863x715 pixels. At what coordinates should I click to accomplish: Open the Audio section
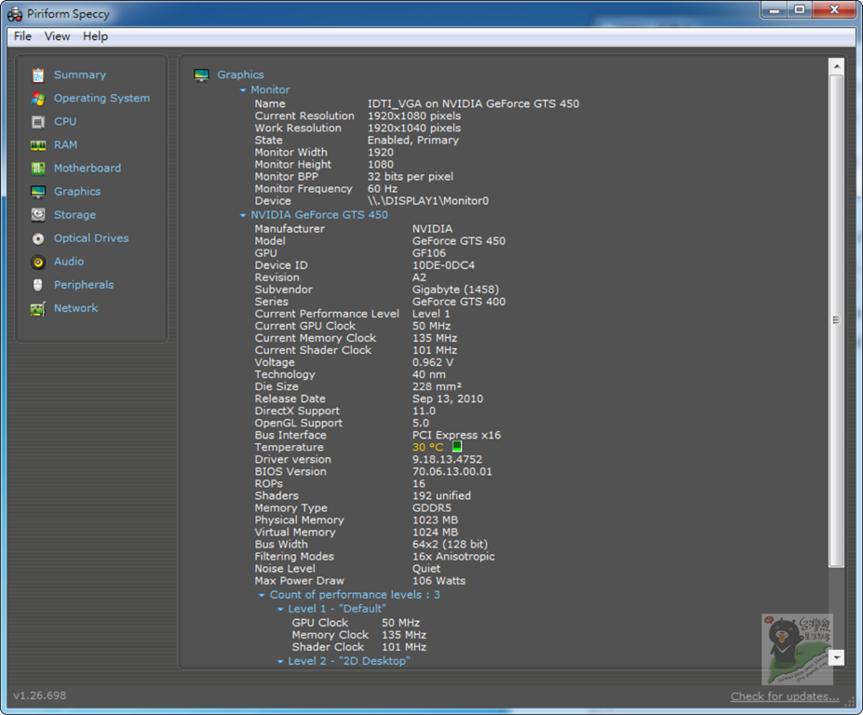[x=69, y=262]
